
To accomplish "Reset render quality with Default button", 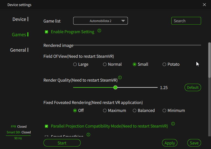I will [193, 87].
